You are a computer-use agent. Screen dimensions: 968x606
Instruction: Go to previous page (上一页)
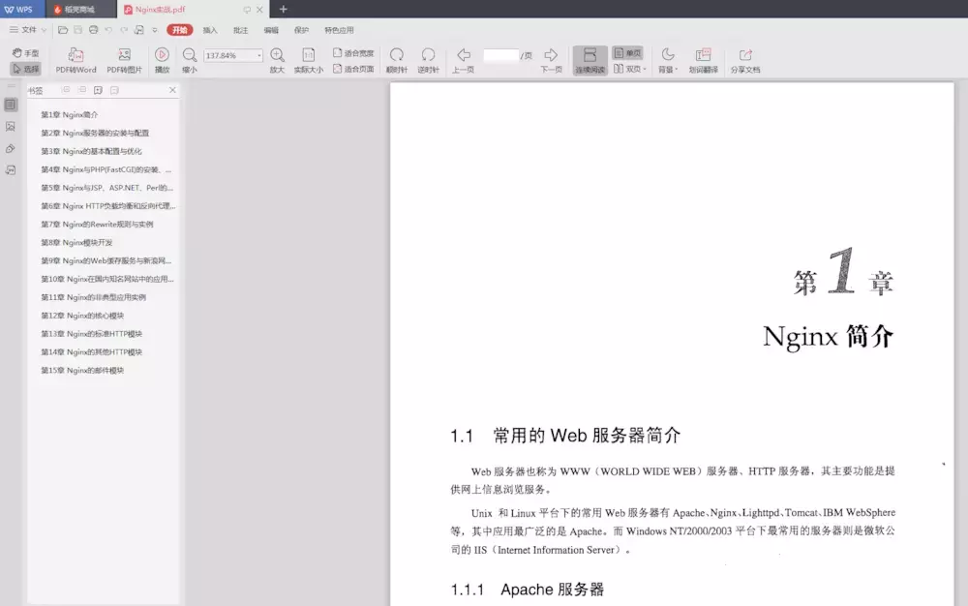pos(463,60)
